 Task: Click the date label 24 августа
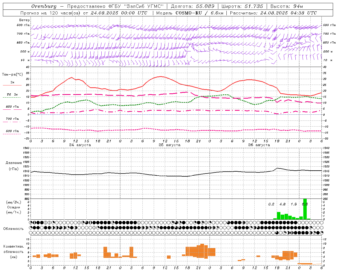coord(80,145)
